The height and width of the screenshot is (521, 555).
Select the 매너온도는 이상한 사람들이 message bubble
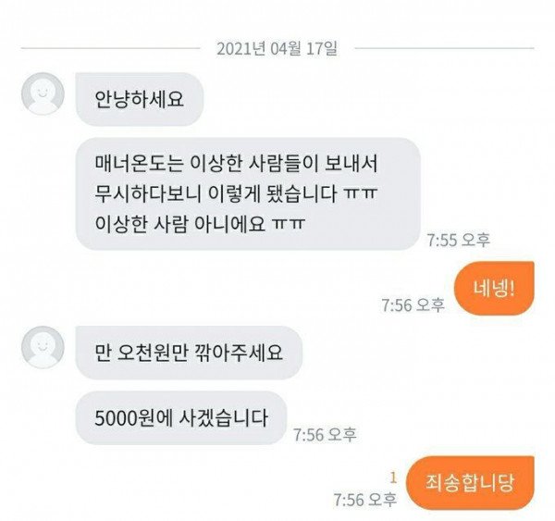click(248, 194)
